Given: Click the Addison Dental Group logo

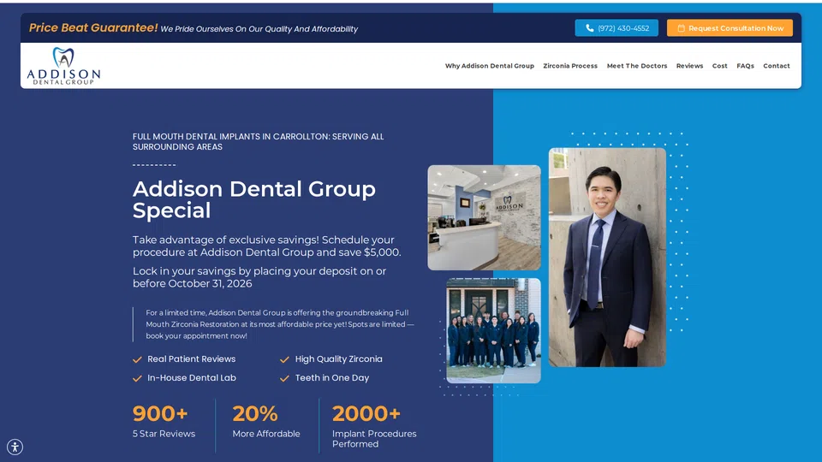Looking at the screenshot, I should click(63, 66).
